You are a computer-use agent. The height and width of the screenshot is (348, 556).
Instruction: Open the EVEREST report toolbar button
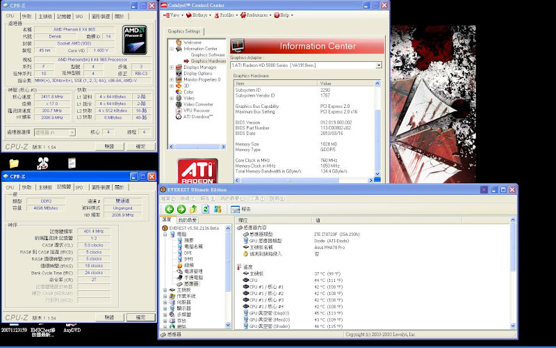click(240, 209)
